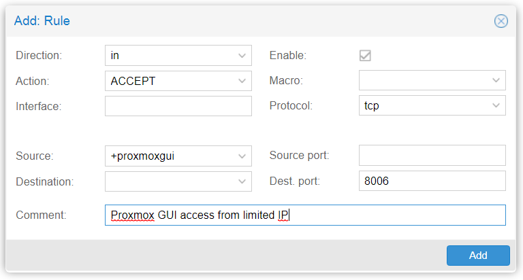
Task: Click the Interface input field
Action: tap(178, 106)
